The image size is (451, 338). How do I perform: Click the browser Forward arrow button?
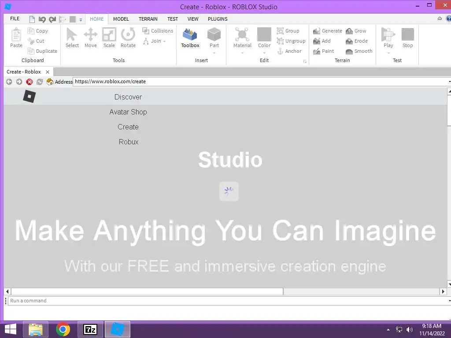[19, 82]
